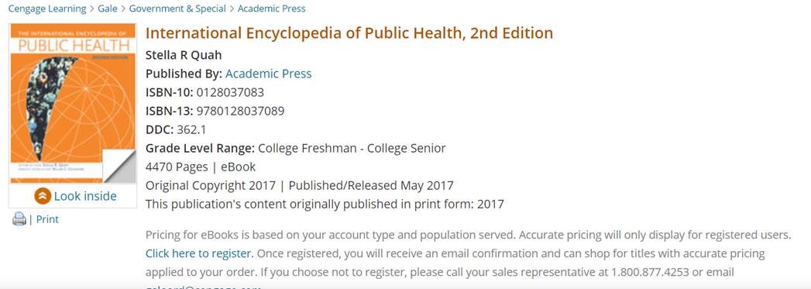The width and height of the screenshot is (811, 289).
Task: Click the ISBN-10 number 0128037083
Action: coord(230,92)
